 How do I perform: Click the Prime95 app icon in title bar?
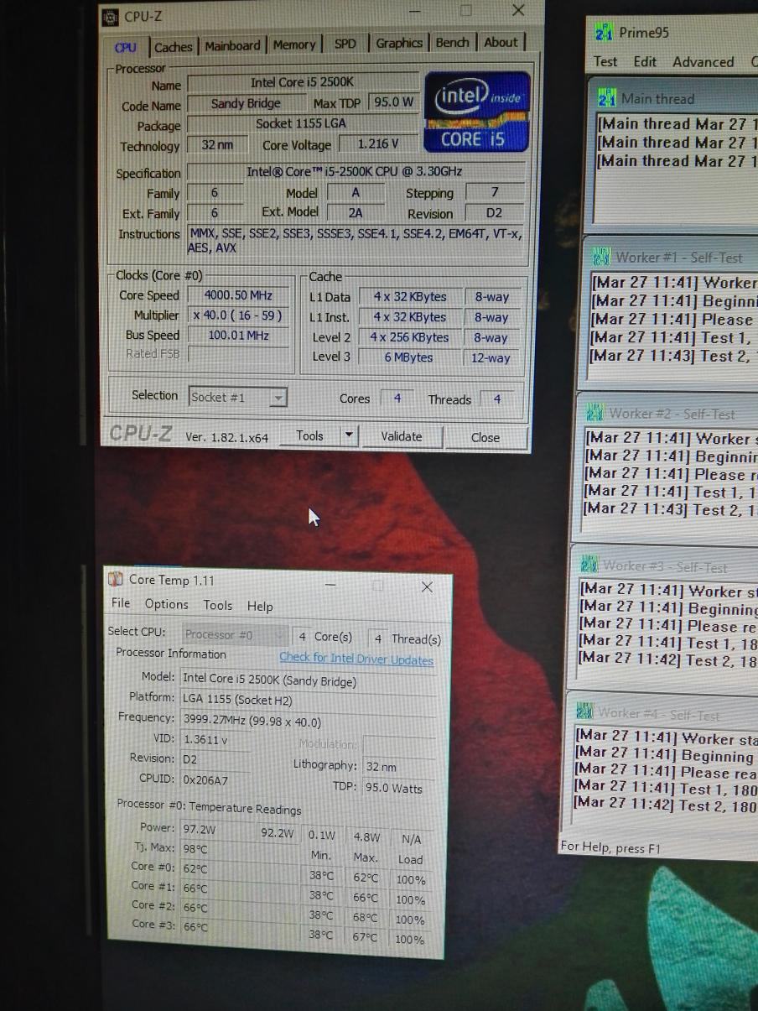point(603,33)
